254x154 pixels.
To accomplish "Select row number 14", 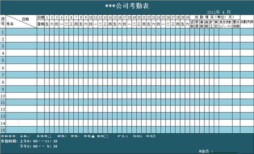I will [x=3, y=123].
